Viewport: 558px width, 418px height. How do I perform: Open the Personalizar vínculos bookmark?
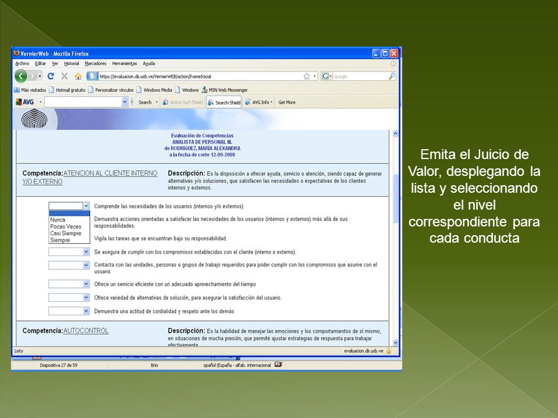pos(110,90)
